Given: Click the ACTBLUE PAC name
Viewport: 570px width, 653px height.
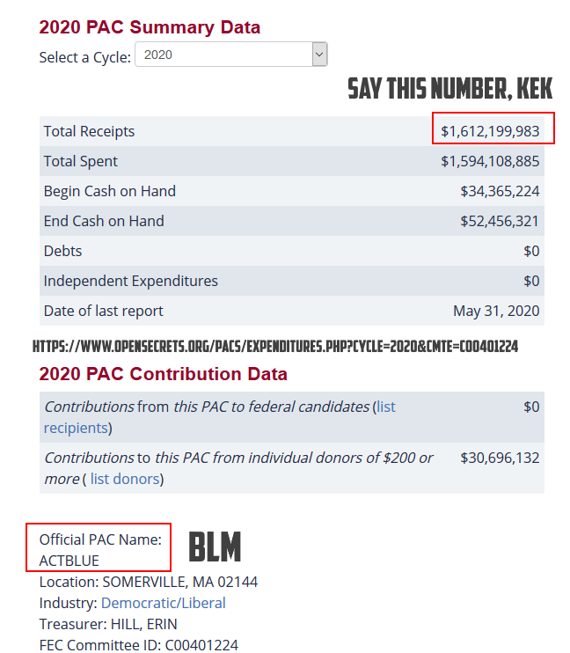Looking at the screenshot, I should coord(69,561).
